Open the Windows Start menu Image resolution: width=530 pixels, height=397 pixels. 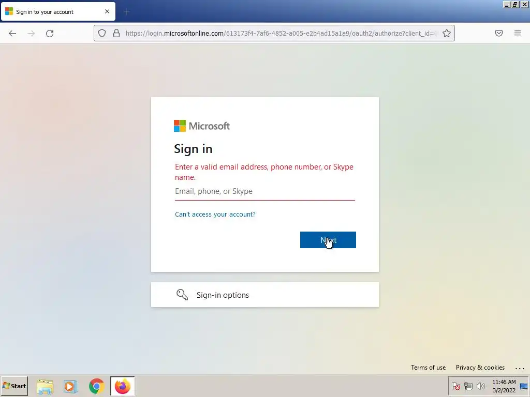coord(14,386)
